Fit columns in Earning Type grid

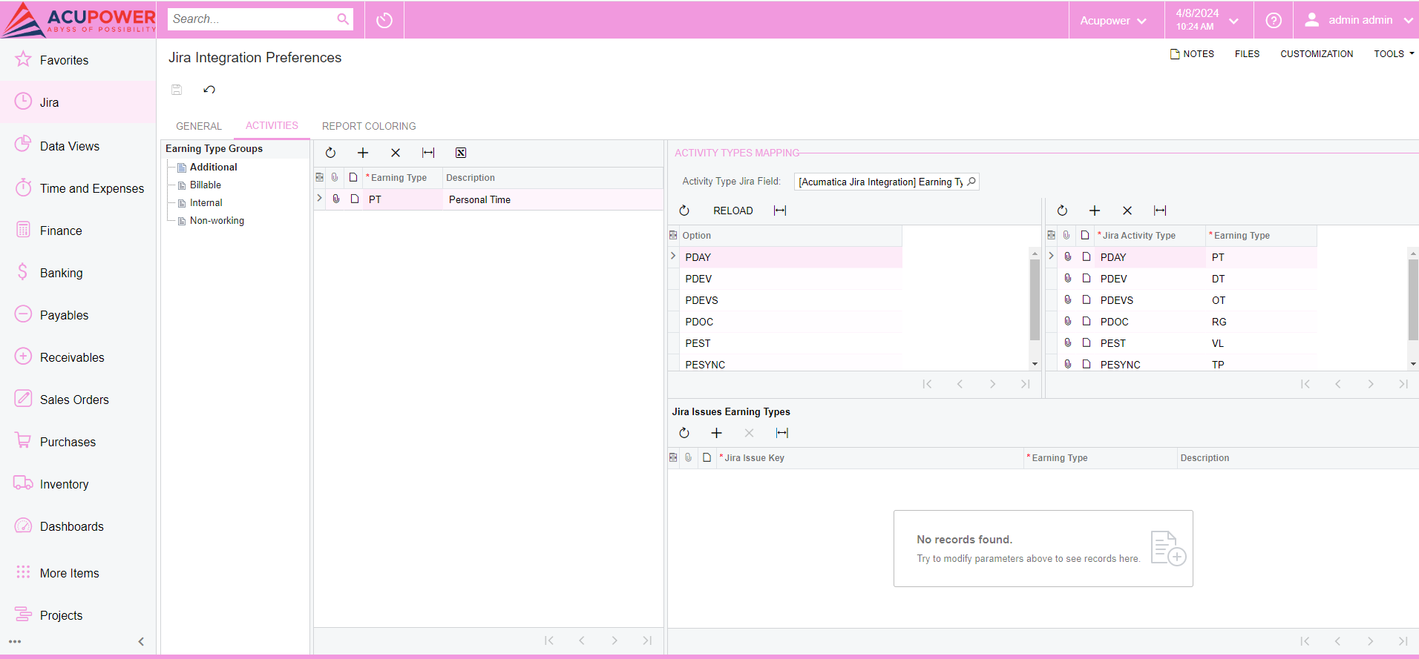click(428, 153)
